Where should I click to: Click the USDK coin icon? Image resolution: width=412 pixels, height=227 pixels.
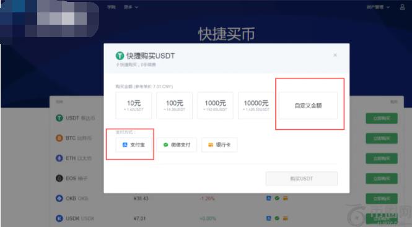[59, 218]
